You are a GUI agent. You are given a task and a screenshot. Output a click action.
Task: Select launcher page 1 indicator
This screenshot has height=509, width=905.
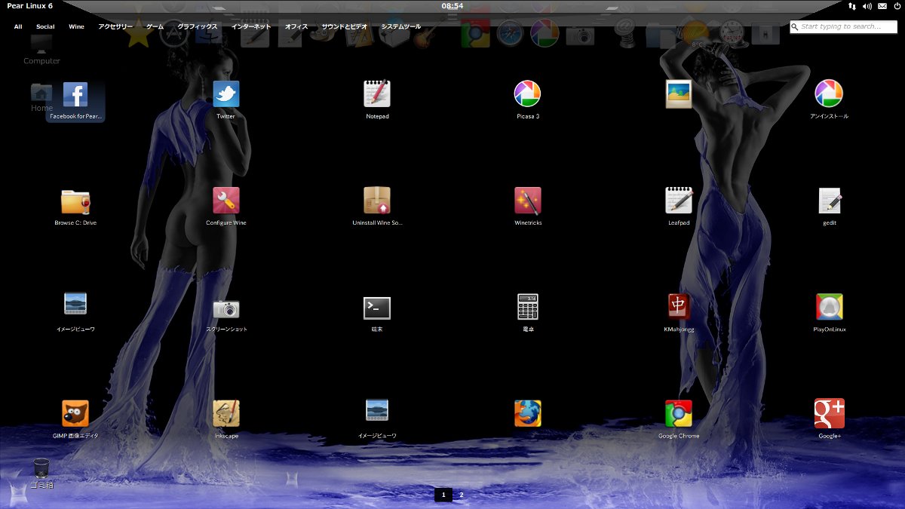pos(443,495)
